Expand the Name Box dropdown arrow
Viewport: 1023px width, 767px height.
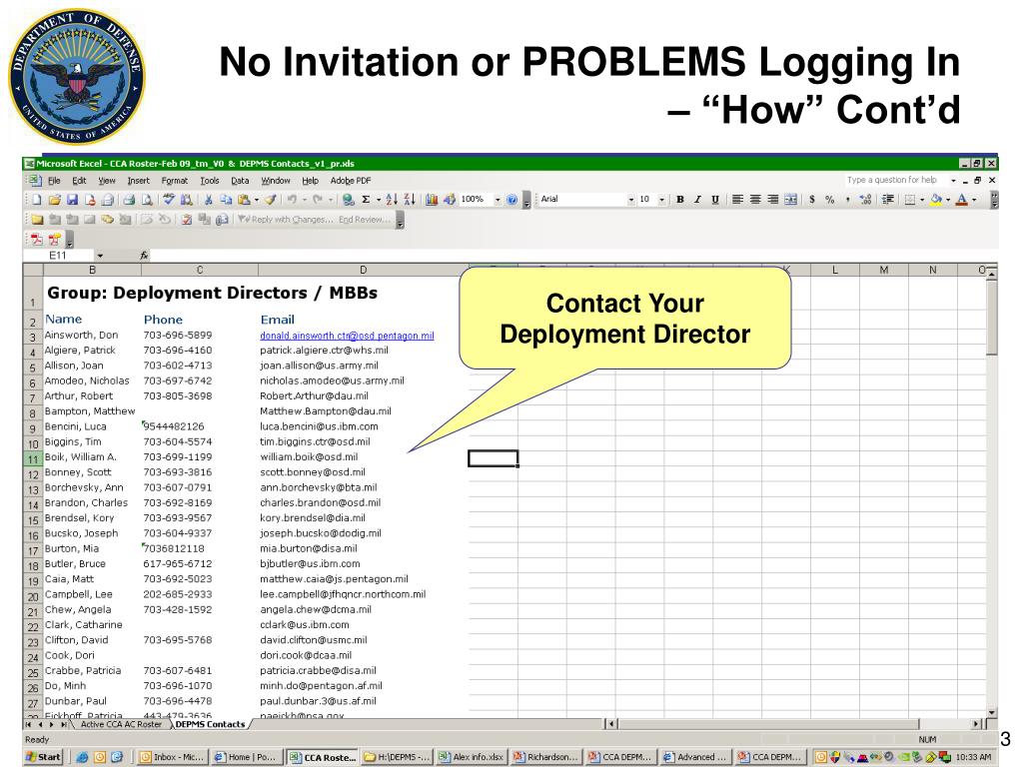click(x=100, y=256)
